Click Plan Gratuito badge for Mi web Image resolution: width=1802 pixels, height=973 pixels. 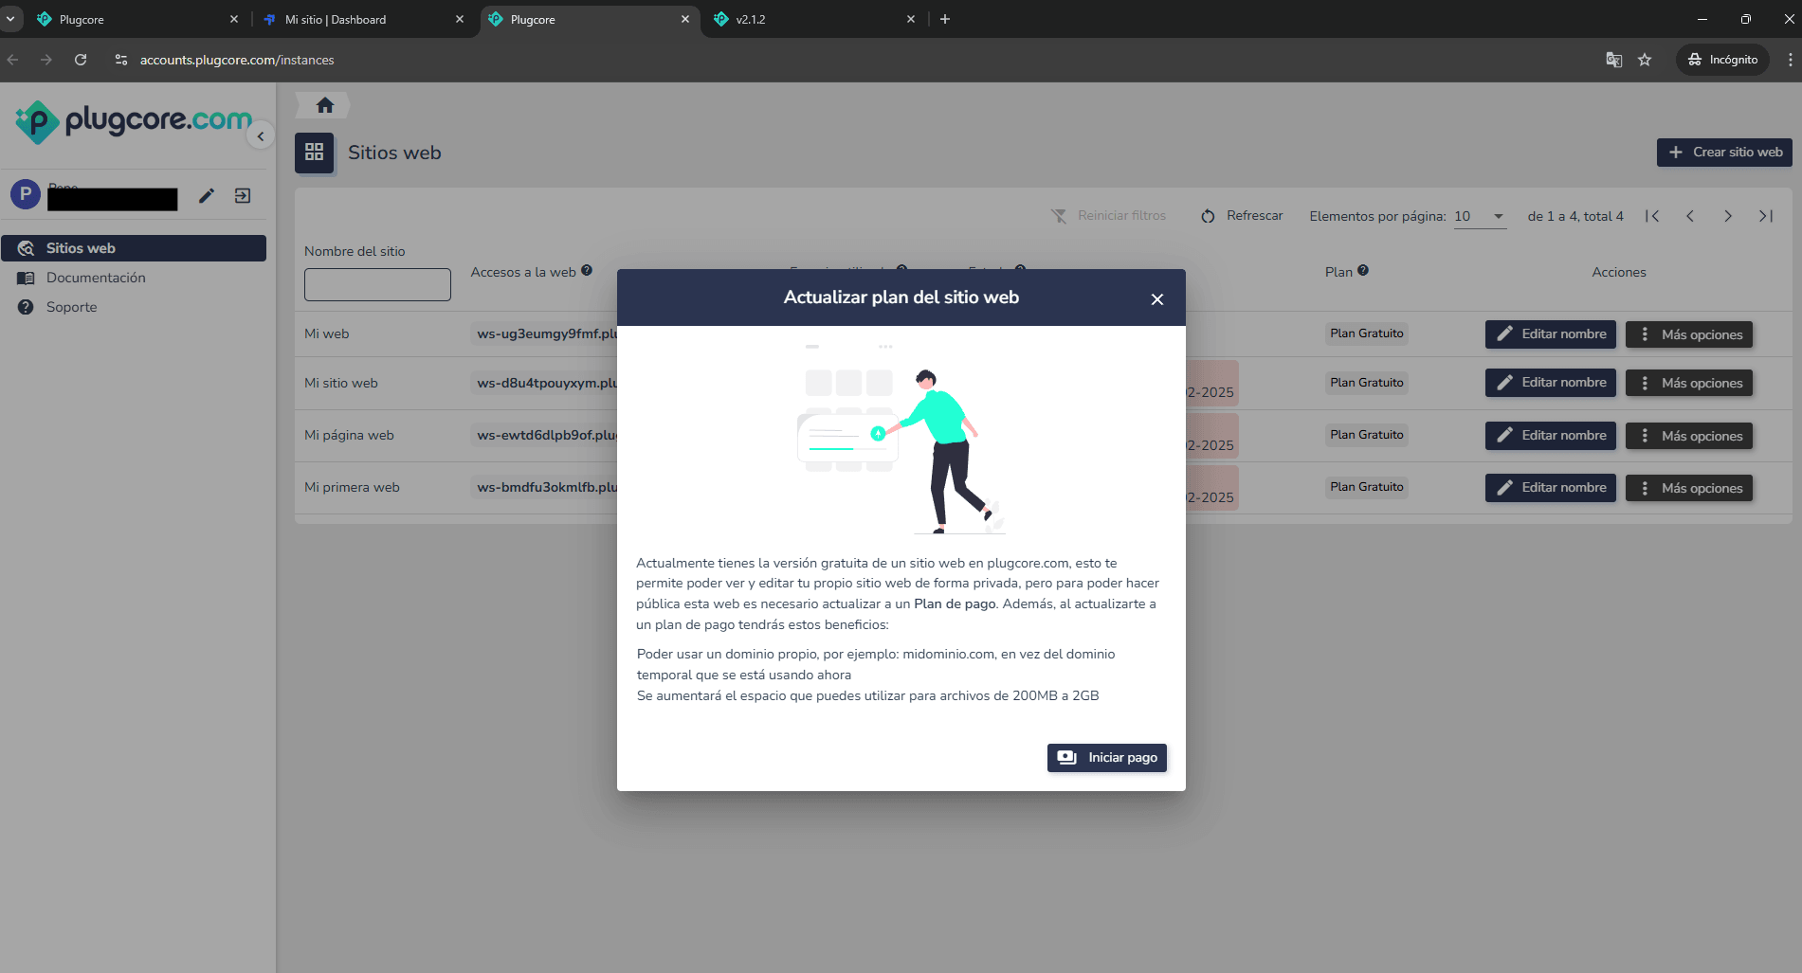point(1366,333)
